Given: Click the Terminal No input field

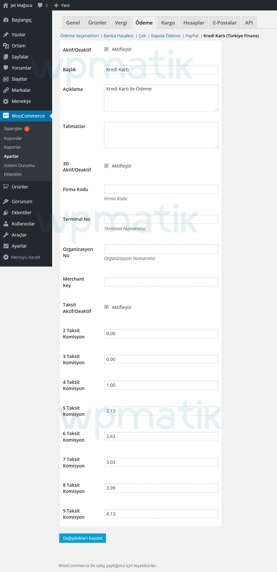Looking at the screenshot, I should pos(161,219).
